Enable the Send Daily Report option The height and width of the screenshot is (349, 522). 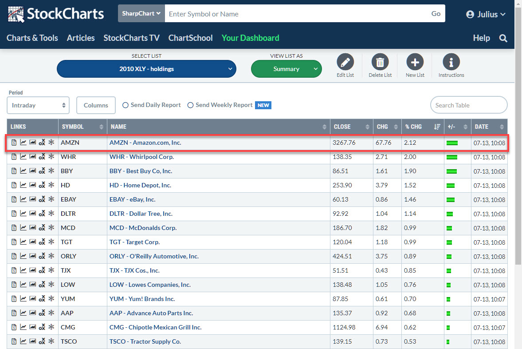[x=126, y=105]
